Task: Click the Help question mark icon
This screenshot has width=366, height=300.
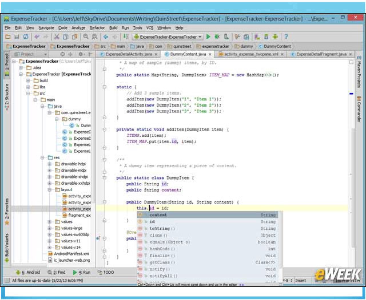Action: pos(286,37)
